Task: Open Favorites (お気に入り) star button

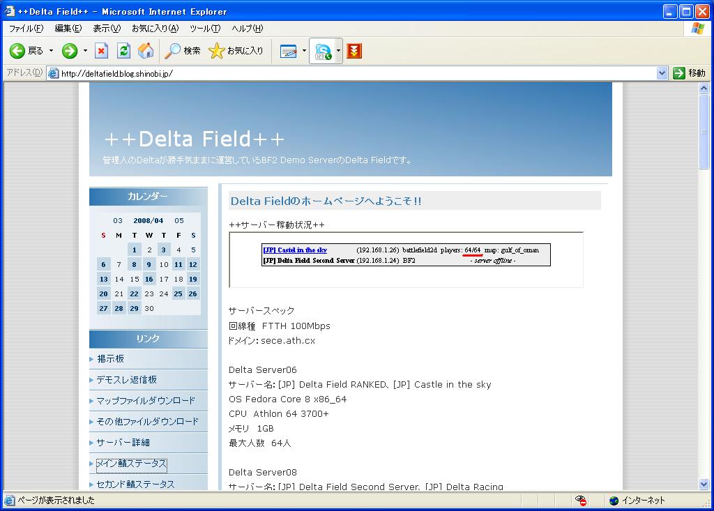Action: coord(236,51)
